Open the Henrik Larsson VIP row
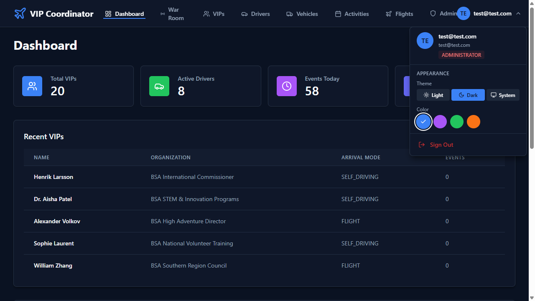The height and width of the screenshot is (301, 535). tap(53, 177)
